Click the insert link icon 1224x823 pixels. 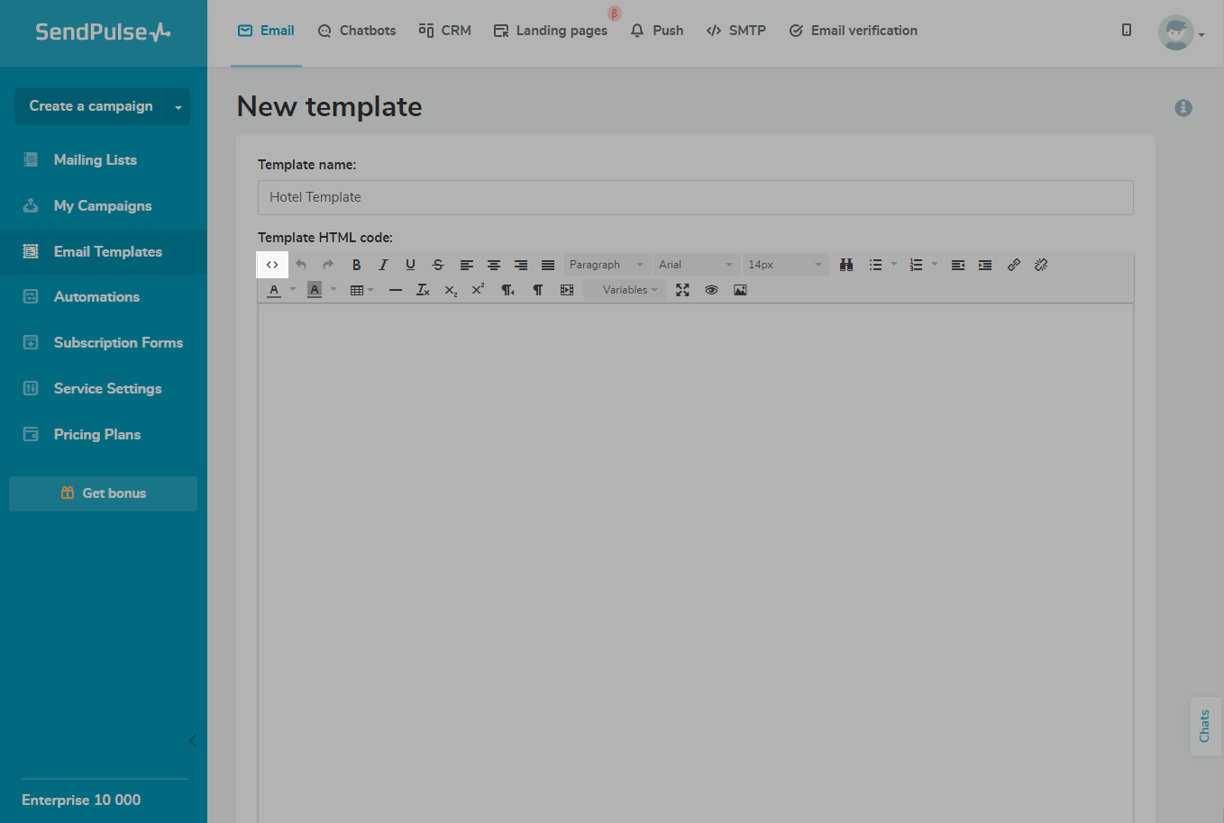coord(1013,265)
